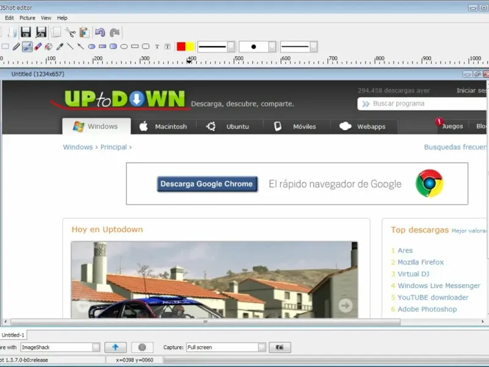
Task: Click the Copy pages icon
Action: [x=56, y=32]
